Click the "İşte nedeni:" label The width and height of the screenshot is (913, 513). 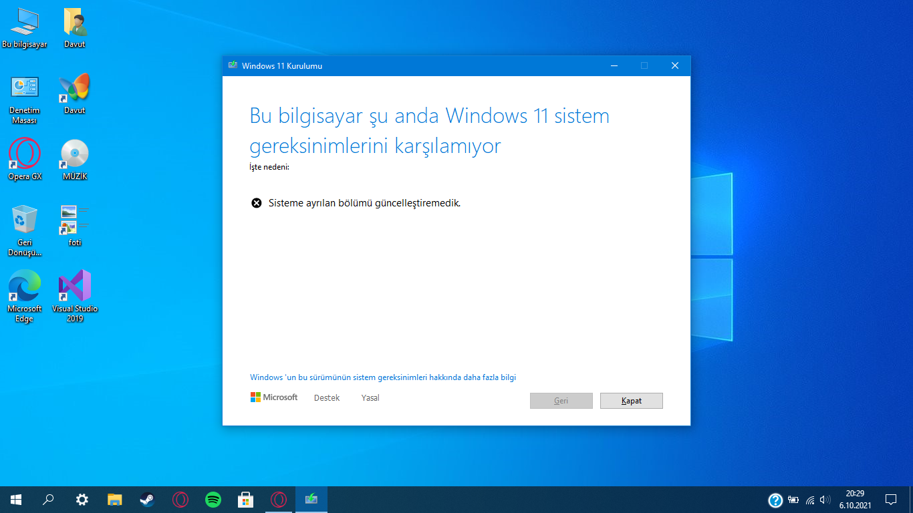(269, 167)
